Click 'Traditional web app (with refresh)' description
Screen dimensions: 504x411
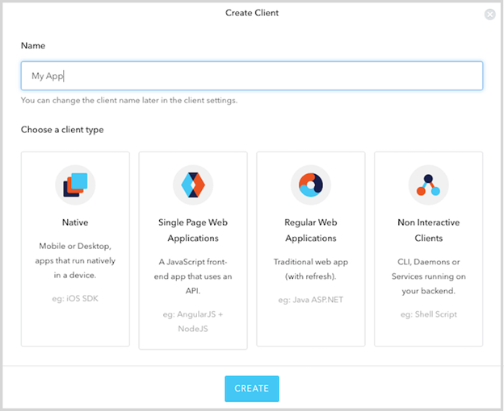311,269
